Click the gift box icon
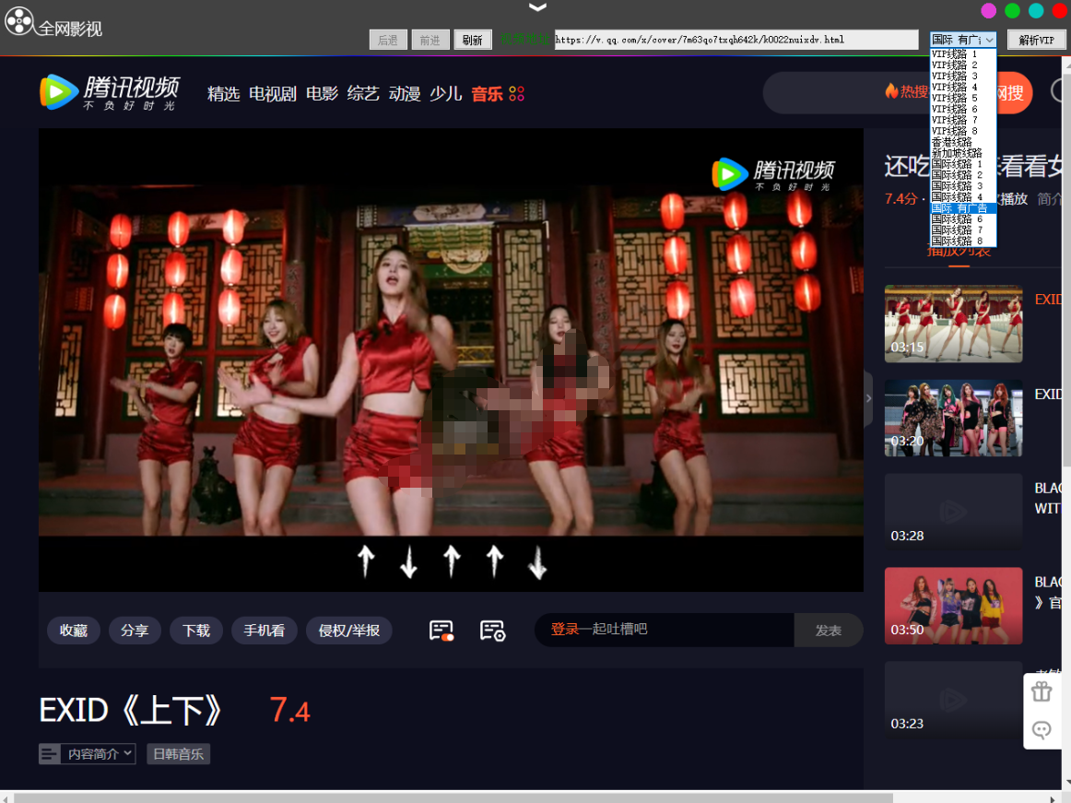The image size is (1071, 803). coord(1042,691)
